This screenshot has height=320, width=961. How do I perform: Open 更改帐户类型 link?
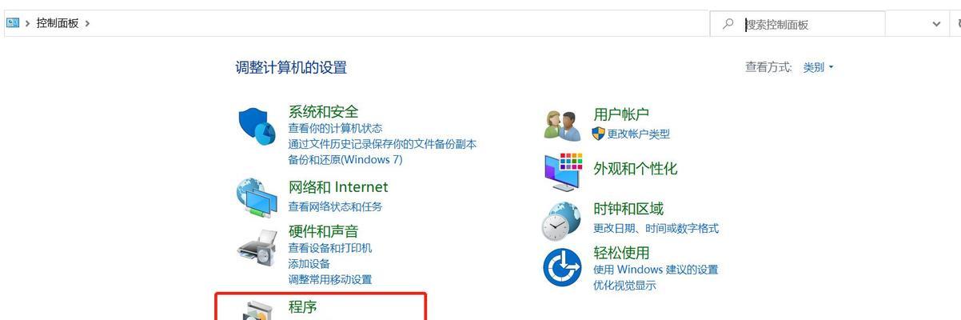tap(638, 134)
